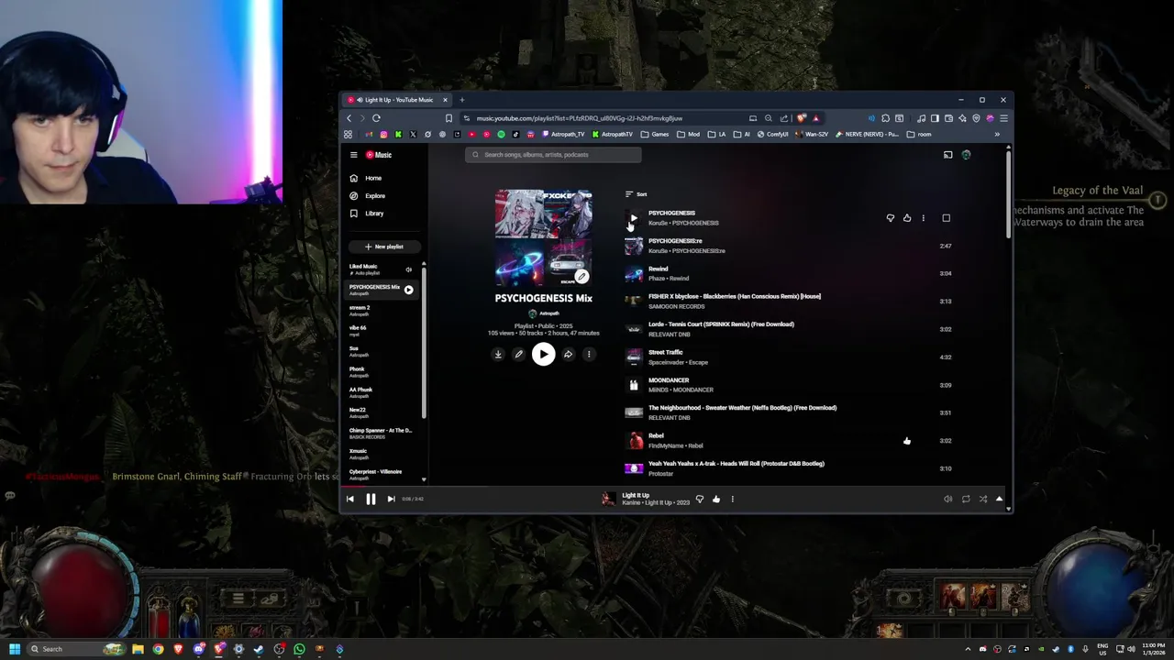
Task: Edit the PSYCHOGENESIS Mix playlist details
Action: (x=518, y=354)
